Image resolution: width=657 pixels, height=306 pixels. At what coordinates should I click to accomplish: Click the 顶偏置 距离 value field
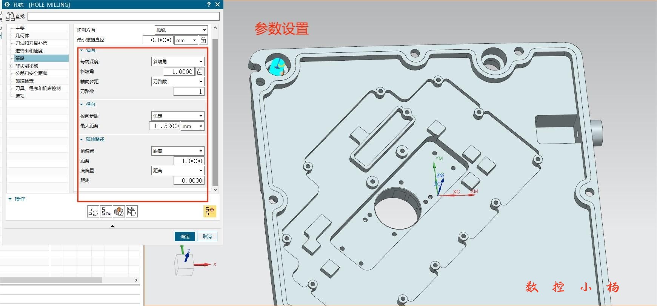pos(189,161)
